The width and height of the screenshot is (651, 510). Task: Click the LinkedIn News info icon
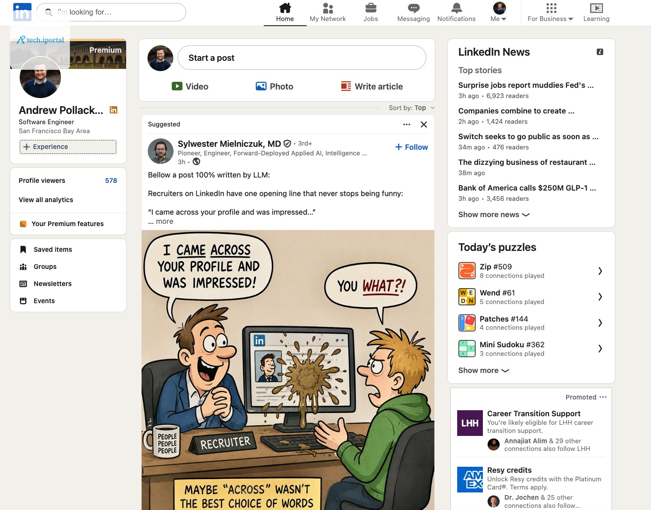[x=600, y=52]
